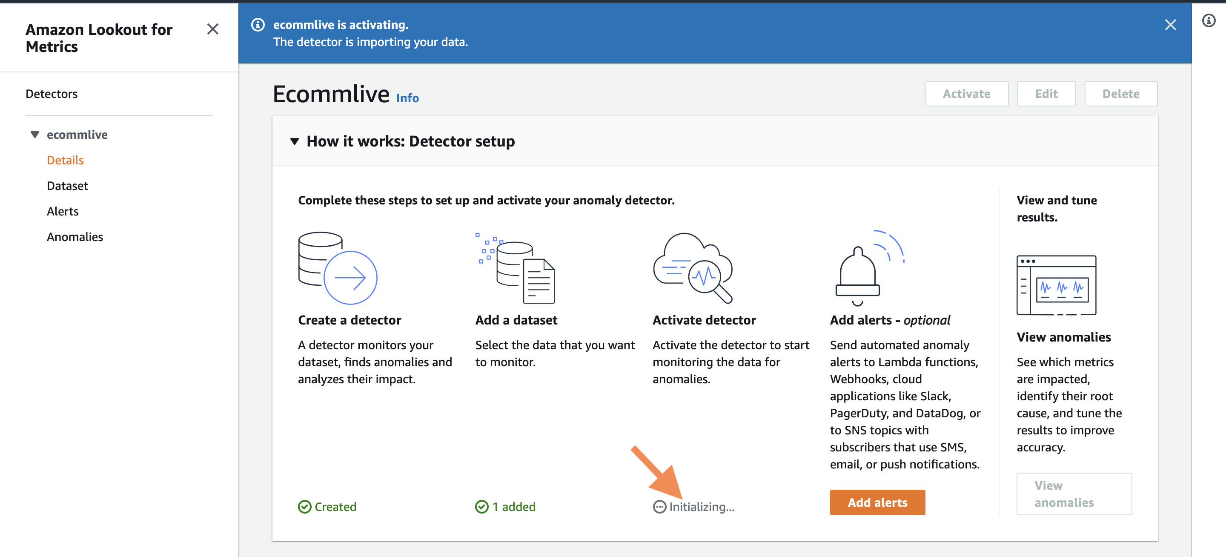Image resolution: width=1226 pixels, height=557 pixels.
Task: Click the 'Add alerts - optional' heading
Action: click(x=890, y=320)
